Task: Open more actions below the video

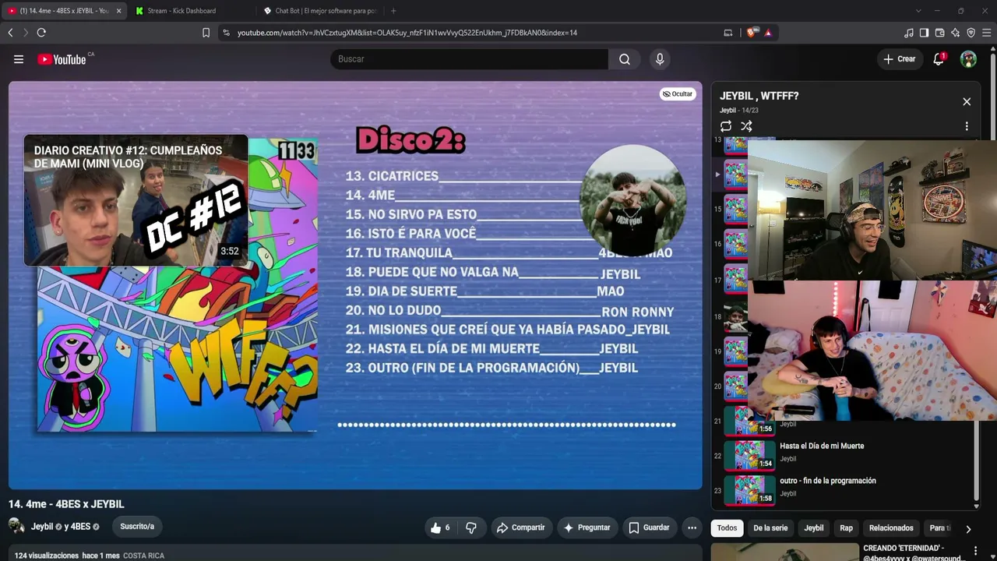Action: (692, 527)
